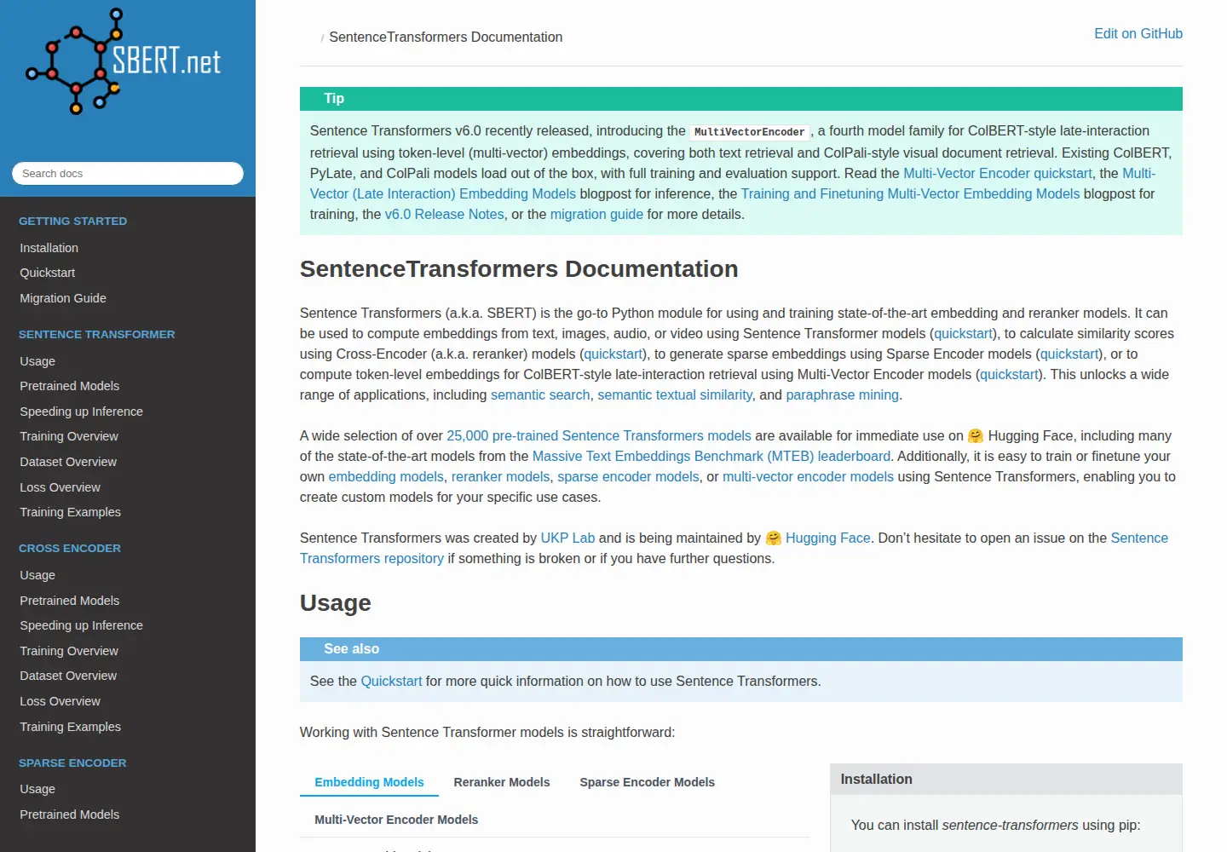Open Dataset Overview under Cross Encoder
Screen dimensions: 1227x852
(x=68, y=676)
